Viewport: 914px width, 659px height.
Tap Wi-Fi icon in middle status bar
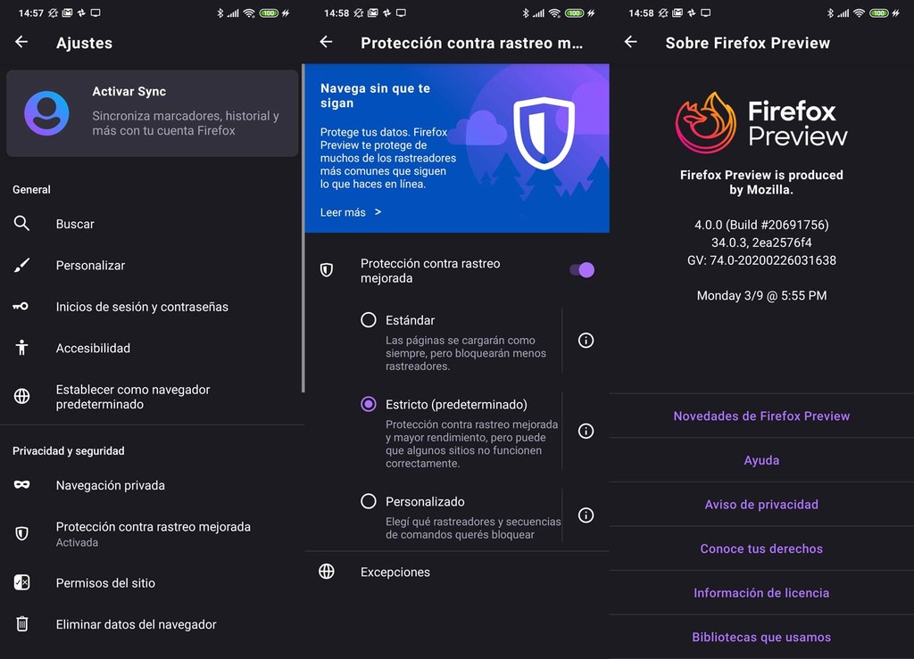pos(554,12)
